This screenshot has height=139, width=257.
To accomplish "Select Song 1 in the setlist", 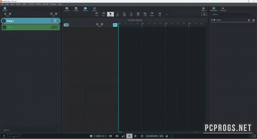I will click(31, 21).
